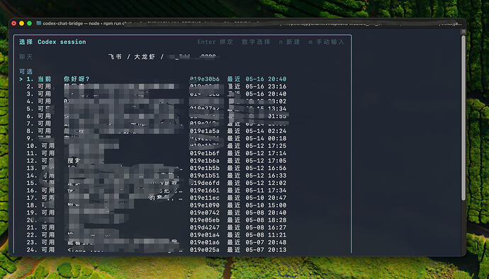Click timestamp "05-14 02:24"
This screenshot has width=489, height=279.
(x=266, y=131)
